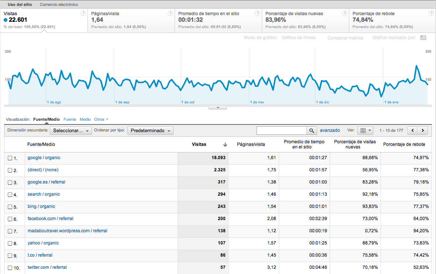Screen dimensions: 436x274
Task: Open 'facebook.com / referral' source link
Action: [50, 219]
